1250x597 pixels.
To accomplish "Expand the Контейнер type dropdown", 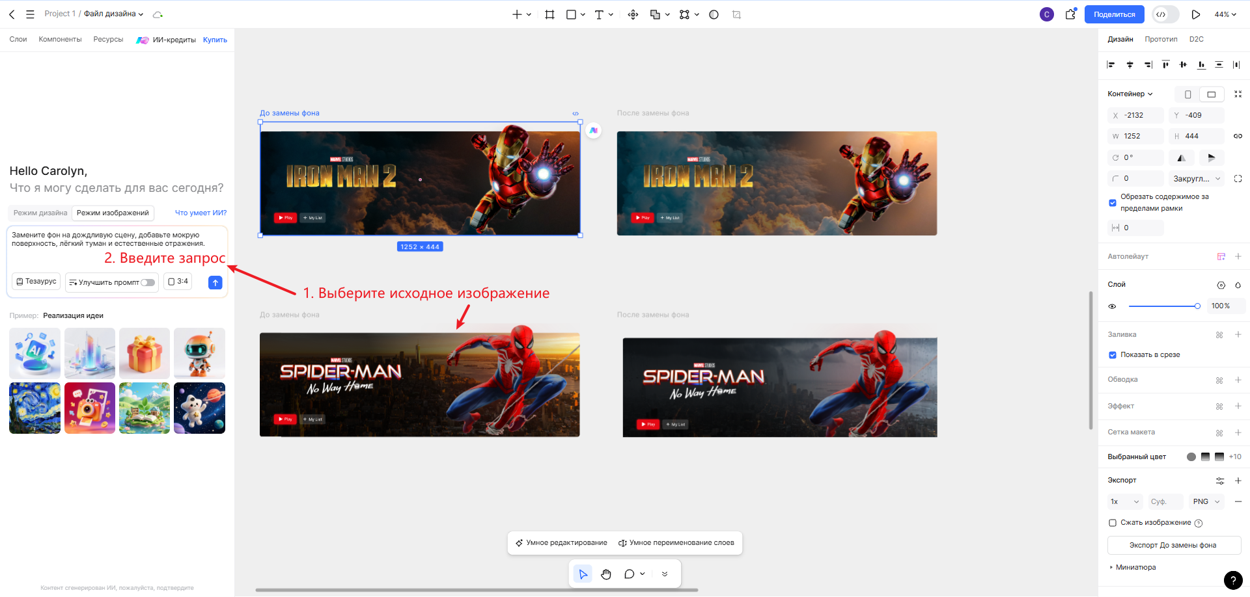I will [x=1130, y=94].
